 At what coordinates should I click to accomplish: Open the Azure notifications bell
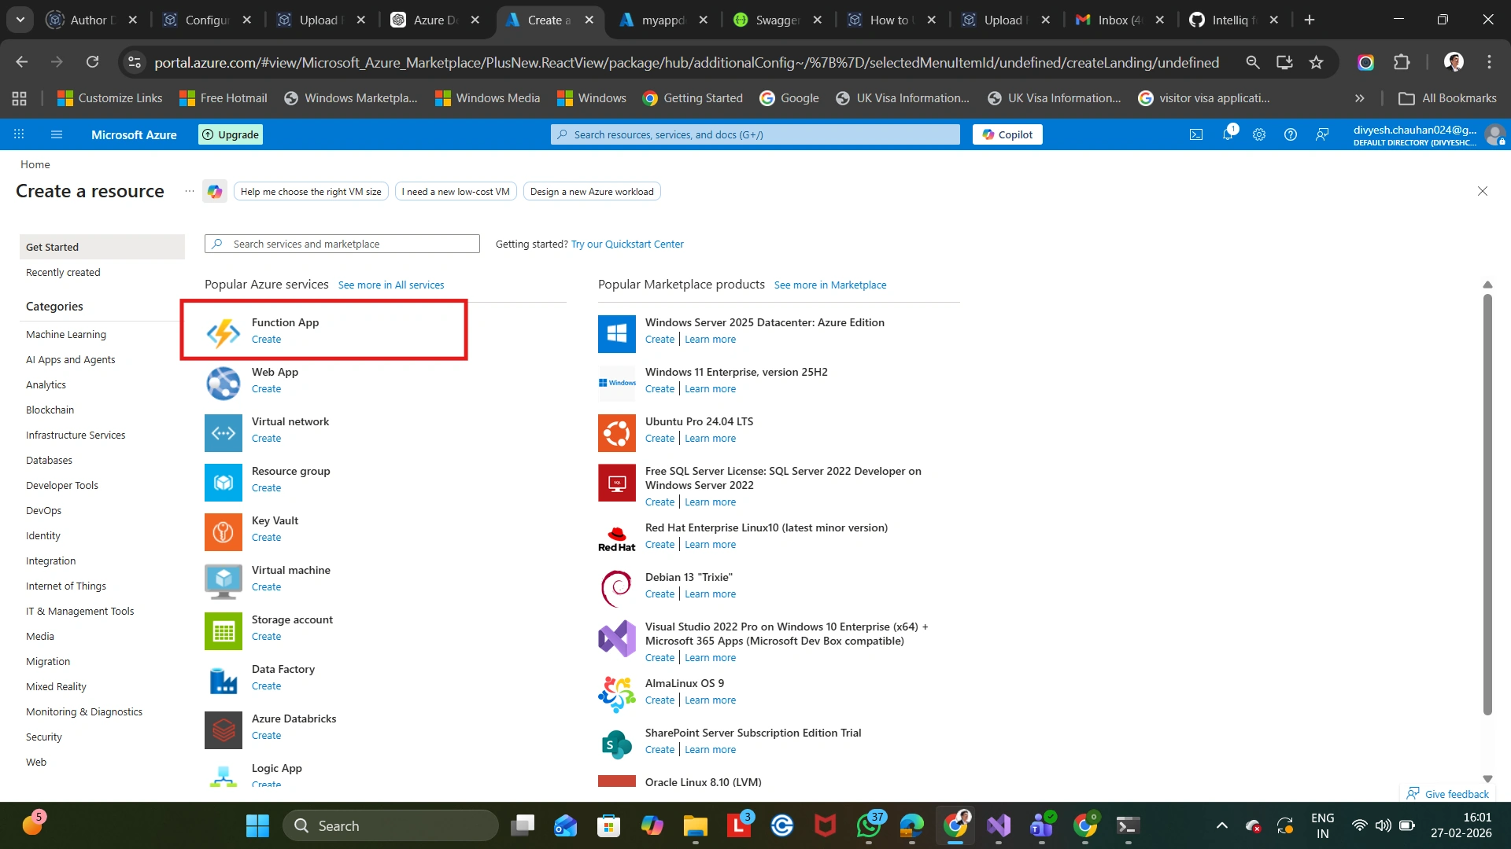[1228, 134]
